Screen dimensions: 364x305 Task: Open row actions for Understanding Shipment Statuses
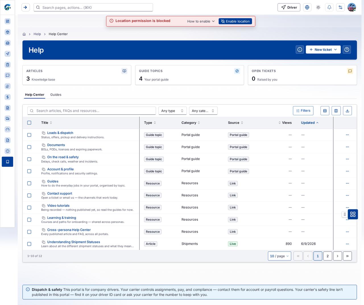[347, 244]
